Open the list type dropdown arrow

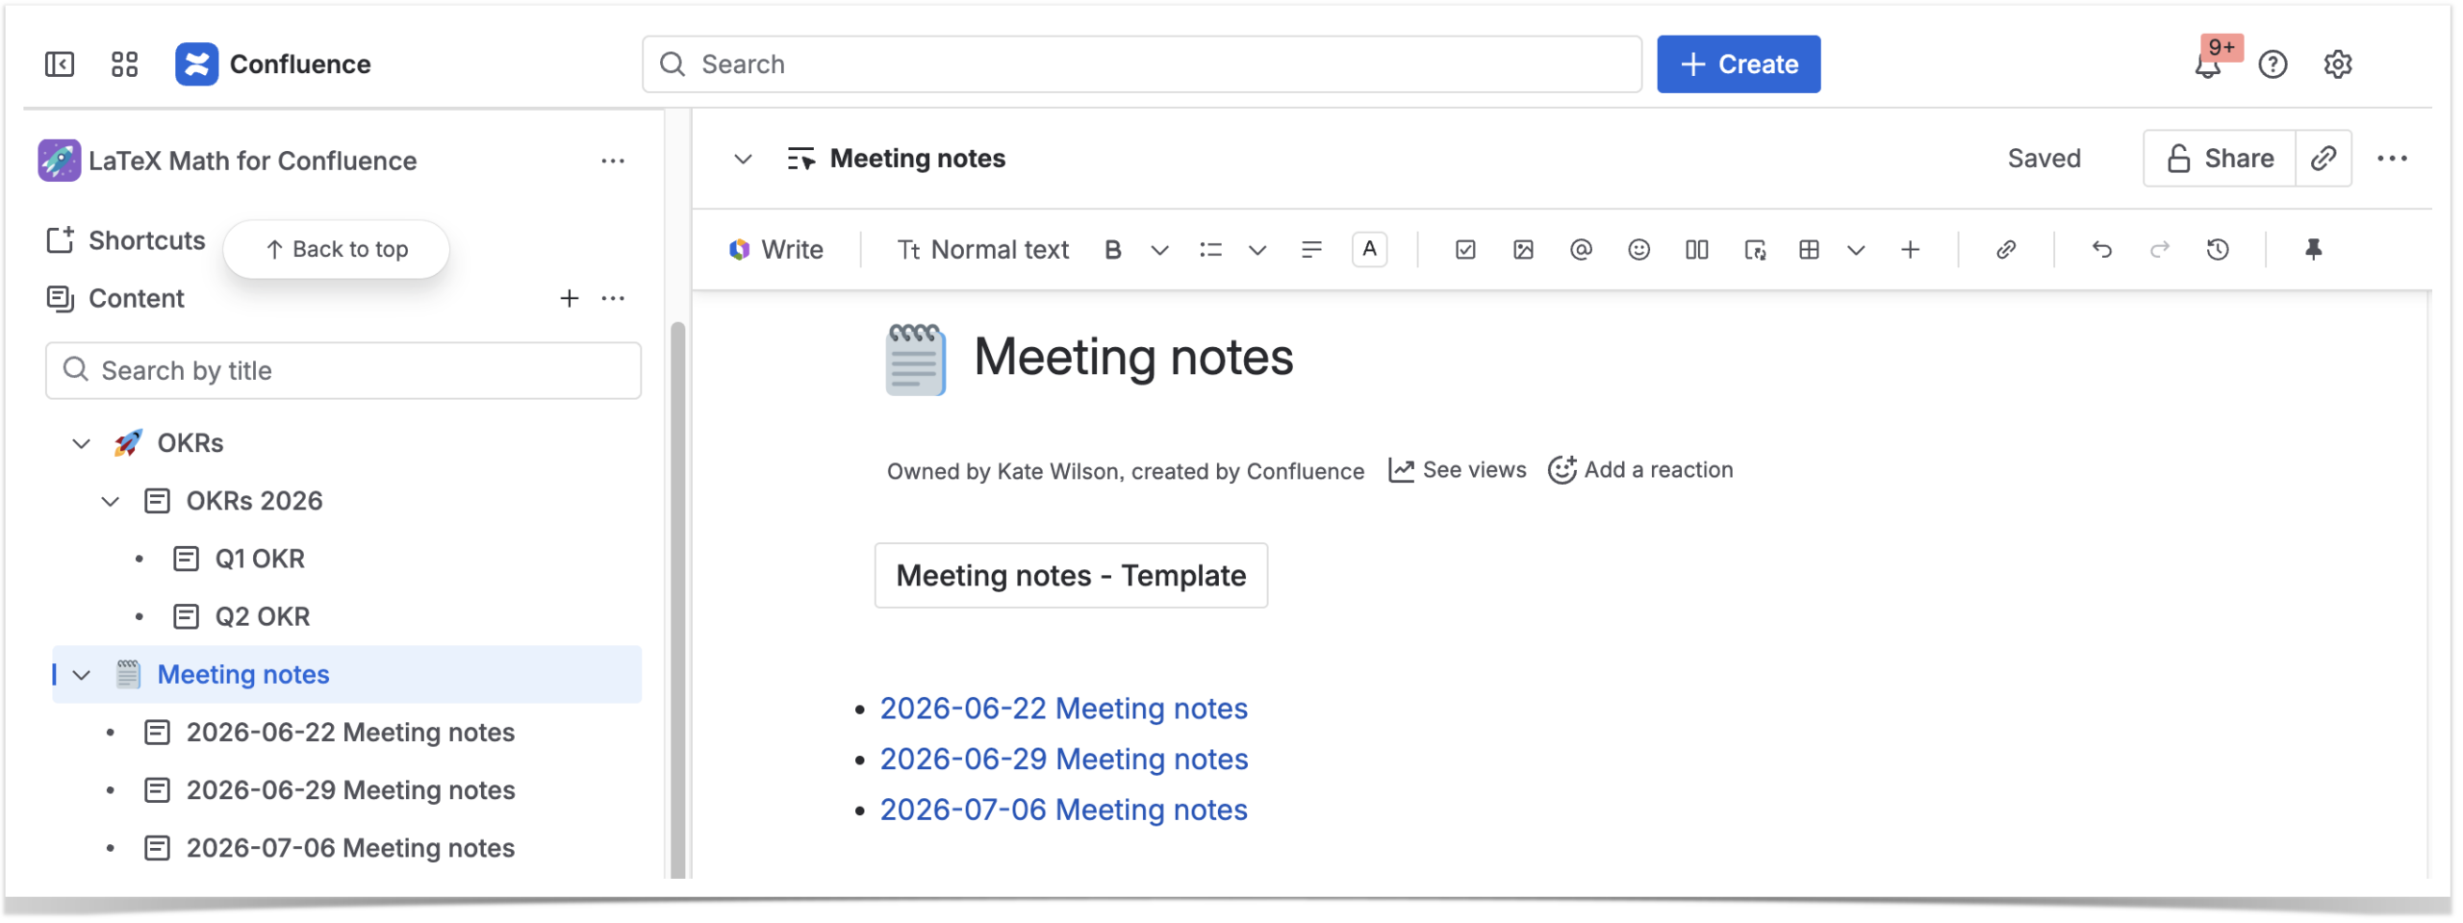click(1257, 250)
